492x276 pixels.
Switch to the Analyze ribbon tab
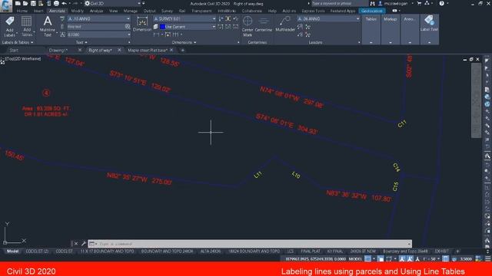(x=96, y=11)
